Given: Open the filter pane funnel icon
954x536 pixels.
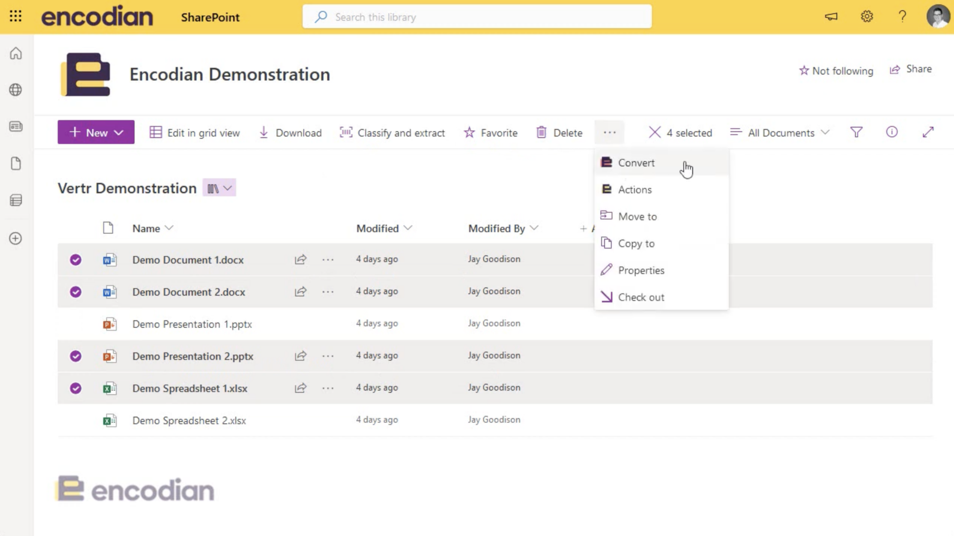Looking at the screenshot, I should [x=856, y=132].
